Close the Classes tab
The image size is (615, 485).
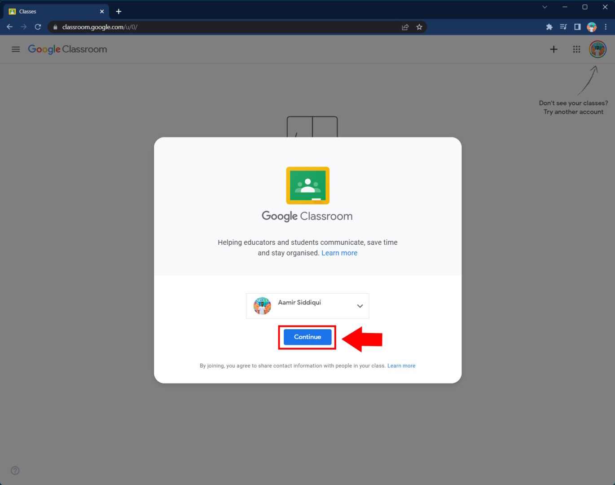[x=102, y=11]
